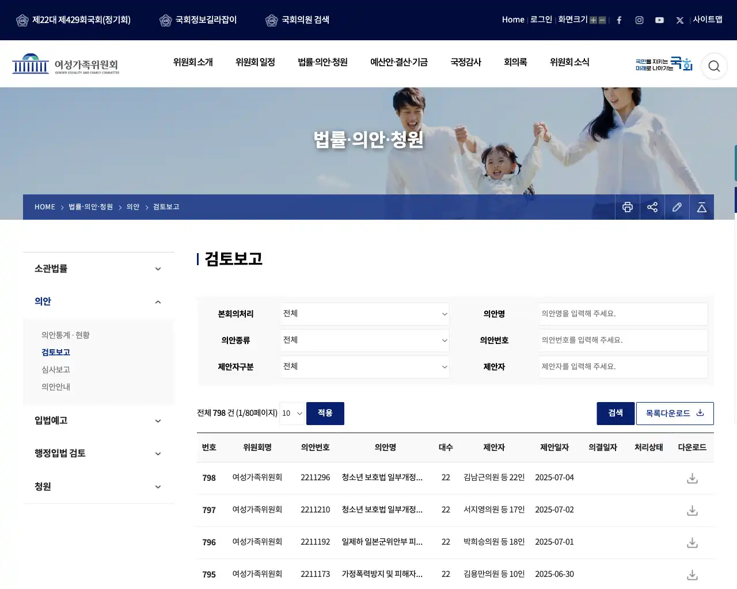
Task: Download file for row 798
Action: click(692, 479)
